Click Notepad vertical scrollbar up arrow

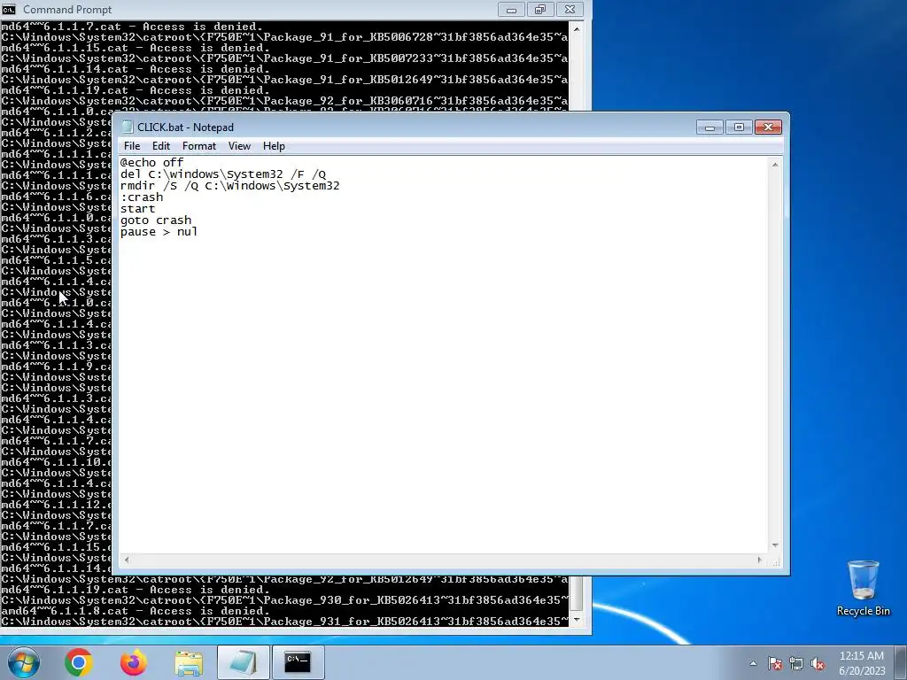(775, 165)
